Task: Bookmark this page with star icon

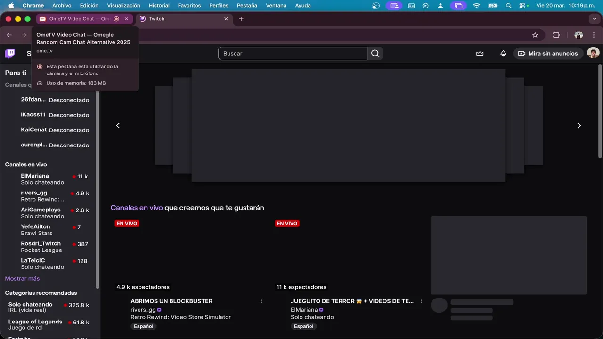Action: point(535,35)
